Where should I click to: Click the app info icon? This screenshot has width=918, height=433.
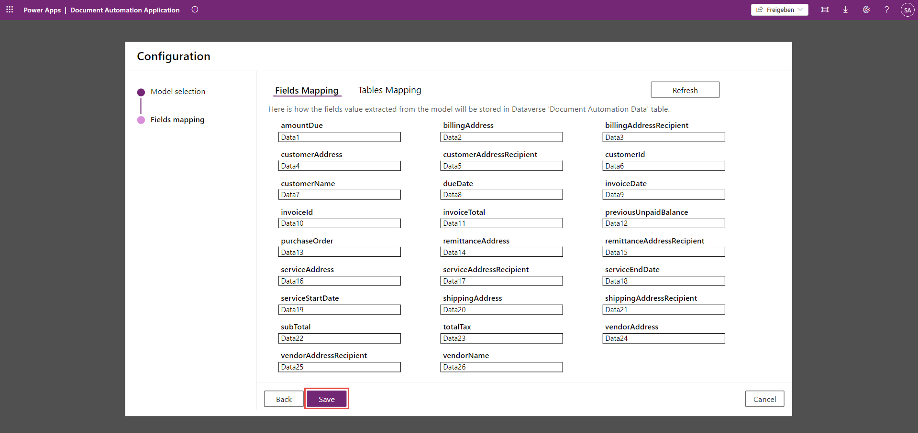tap(195, 10)
